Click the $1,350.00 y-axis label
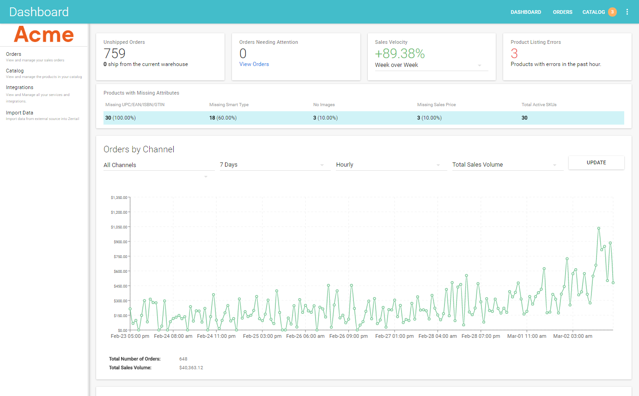The width and height of the screenshot is (639, 396). 119,198
